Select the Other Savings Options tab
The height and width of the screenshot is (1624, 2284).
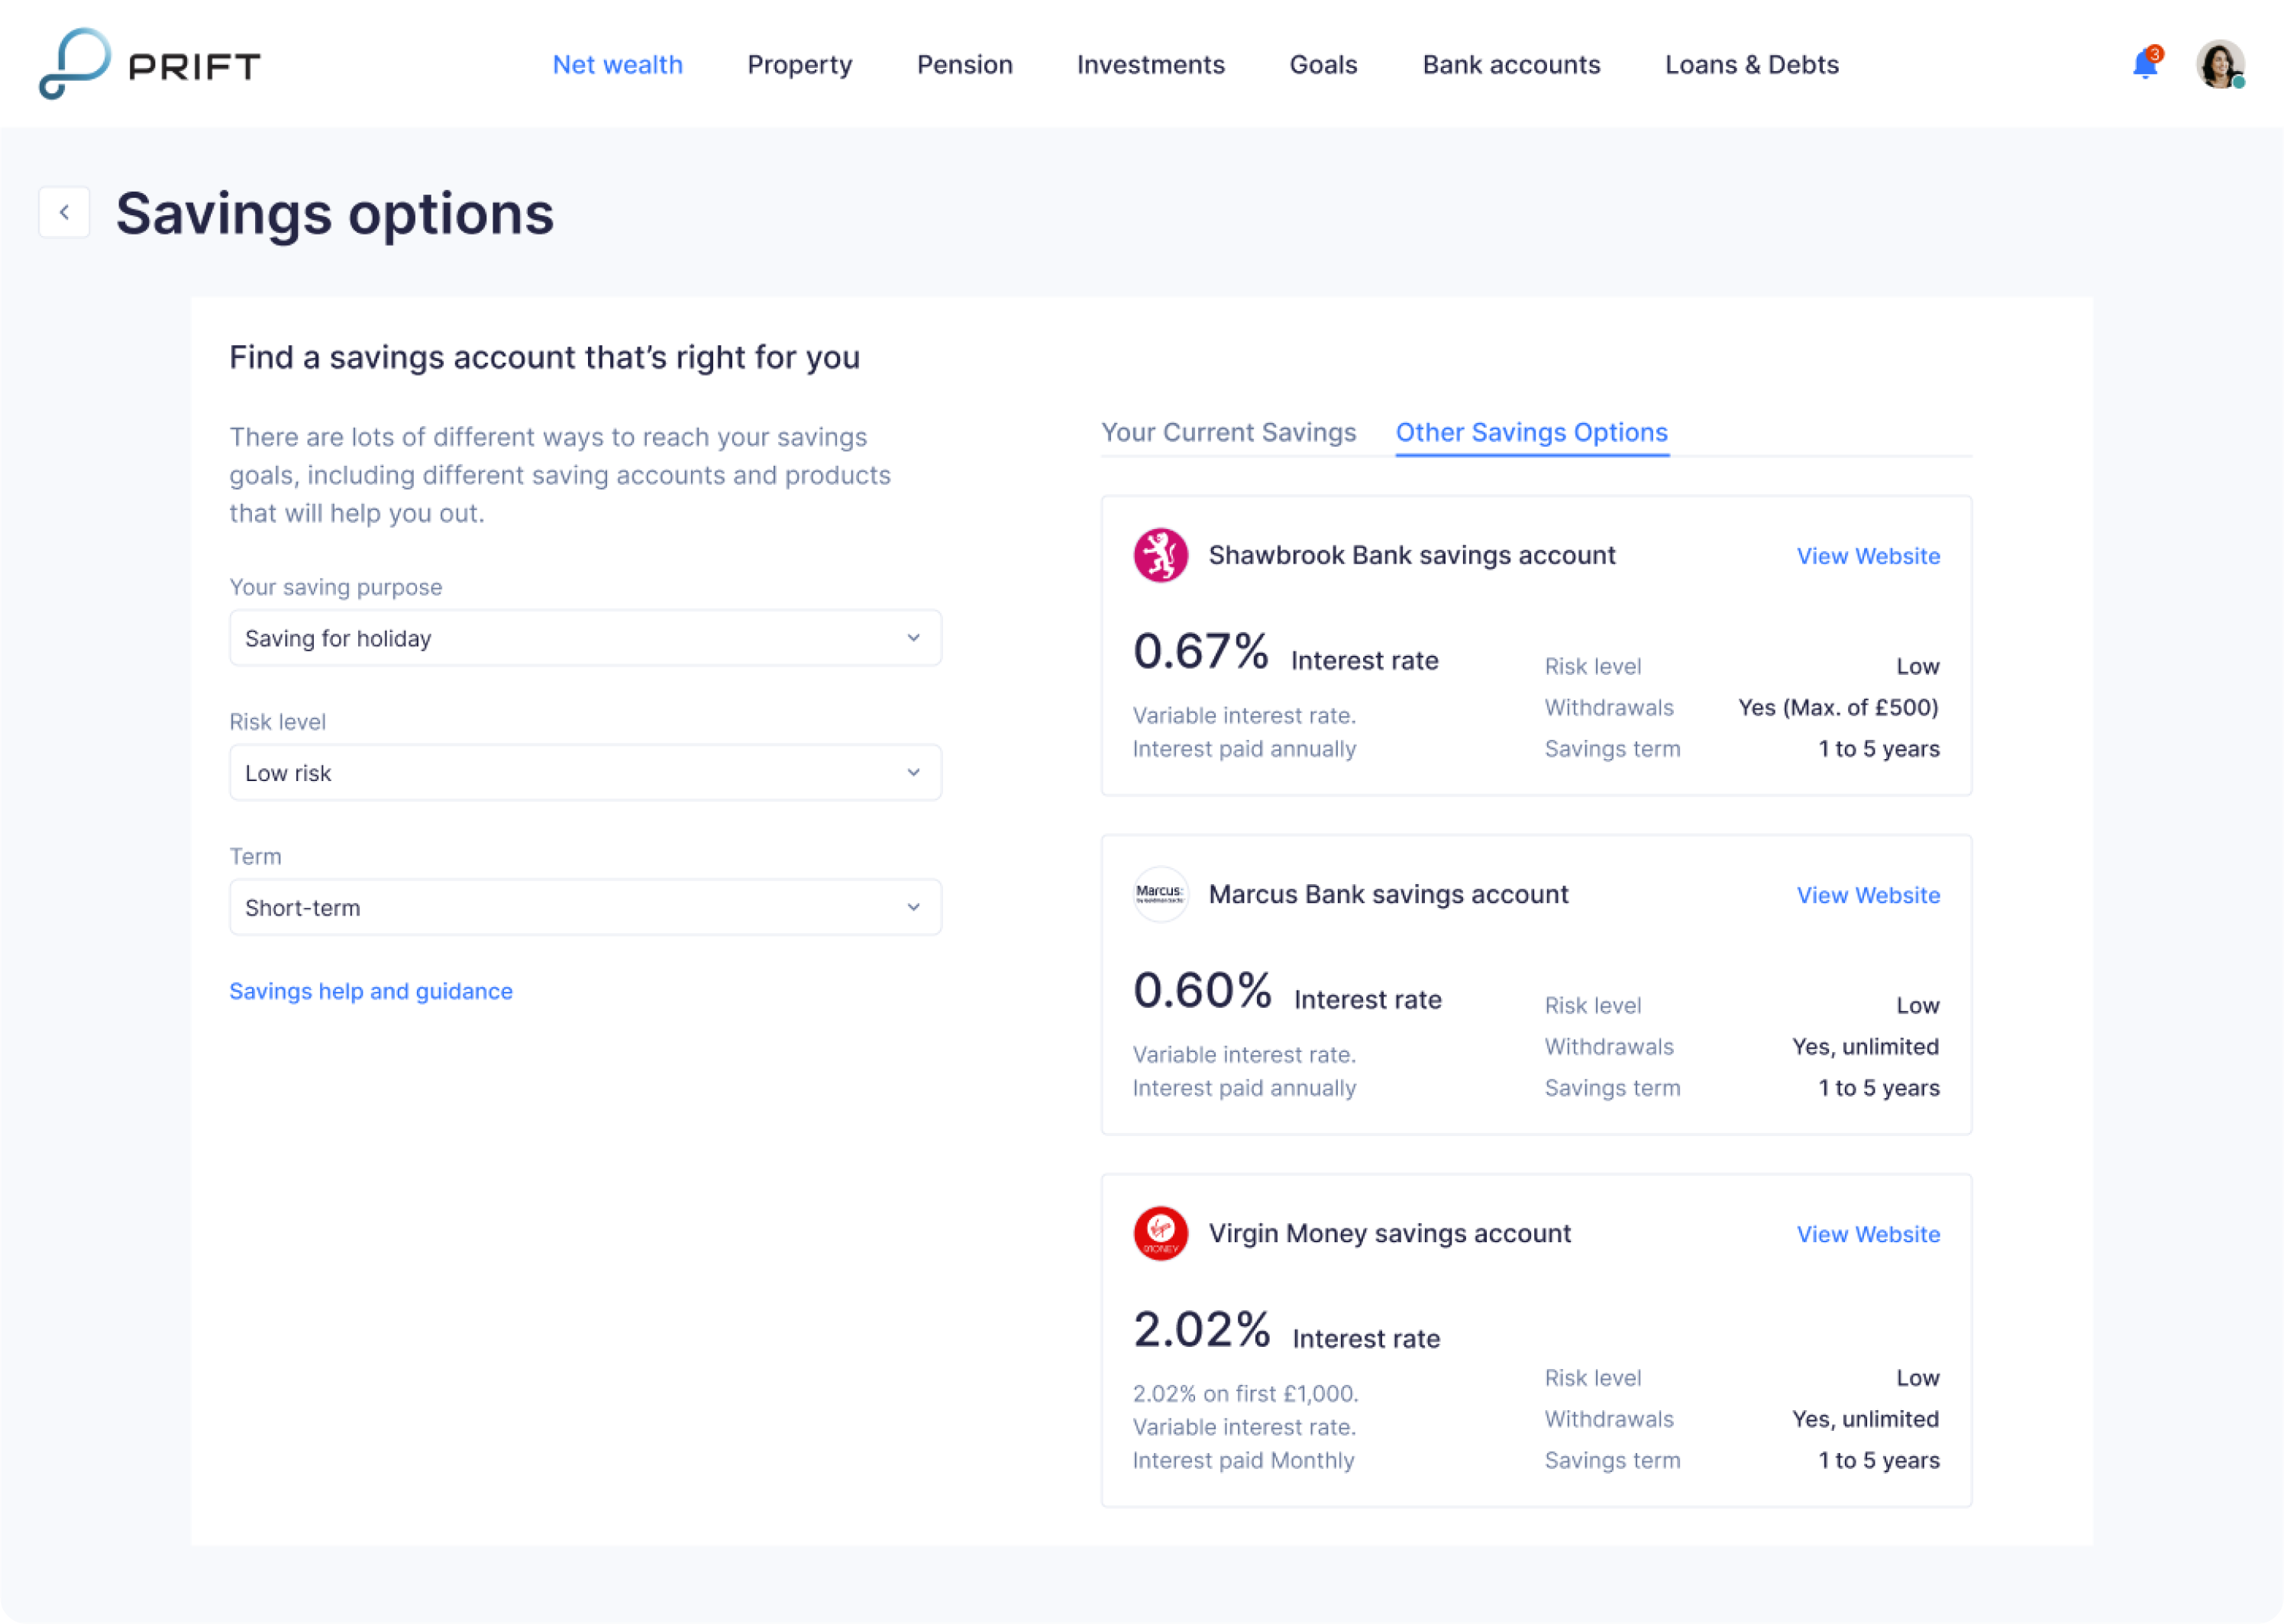tap(1531, 432)
